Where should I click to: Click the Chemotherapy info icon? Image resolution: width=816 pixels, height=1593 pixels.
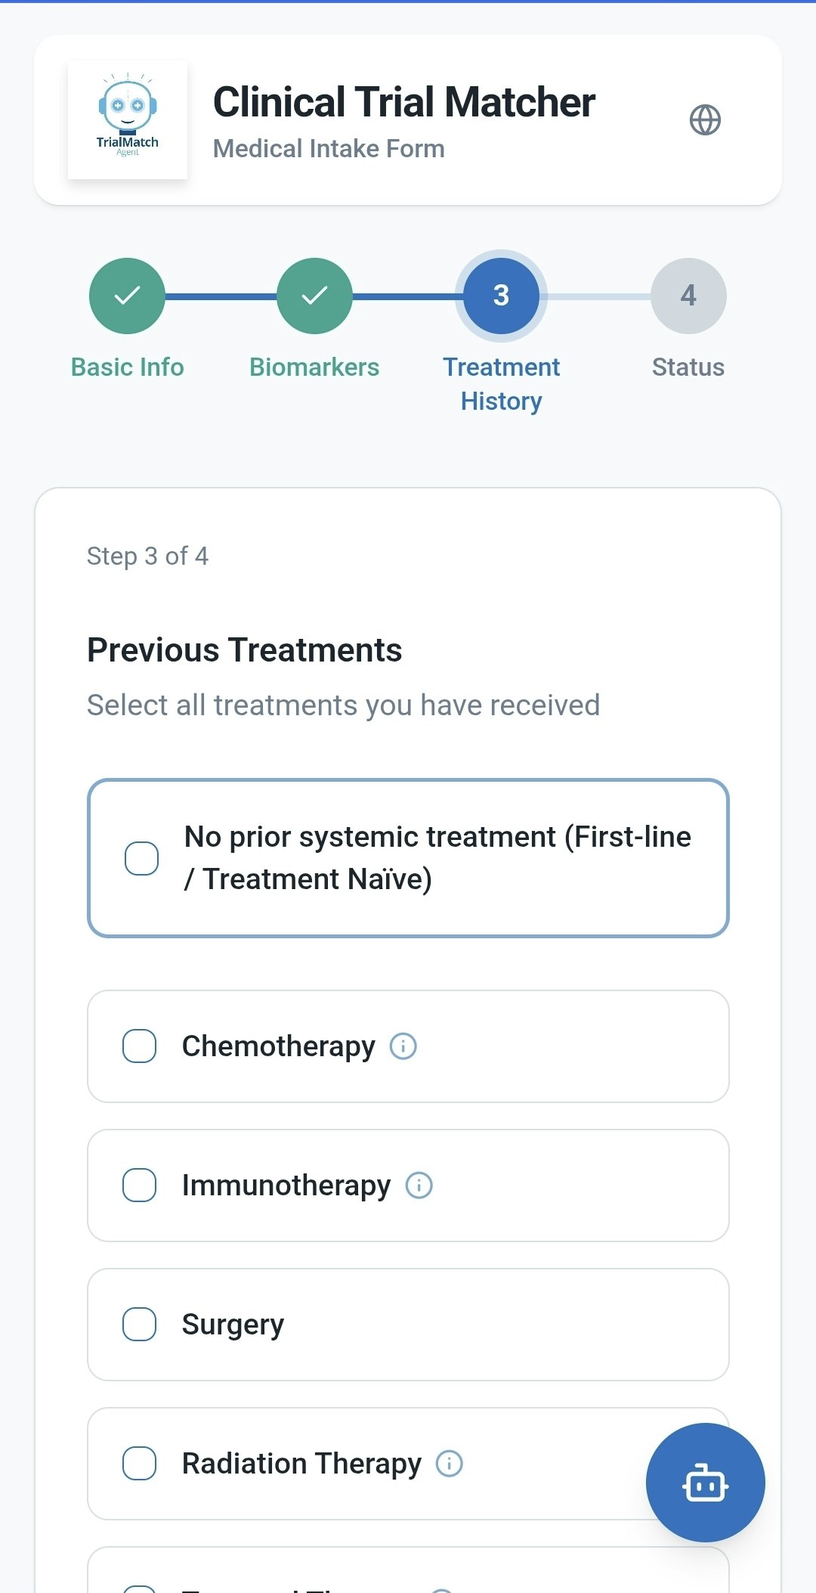pyautogui.click(x=403, y=1046)
